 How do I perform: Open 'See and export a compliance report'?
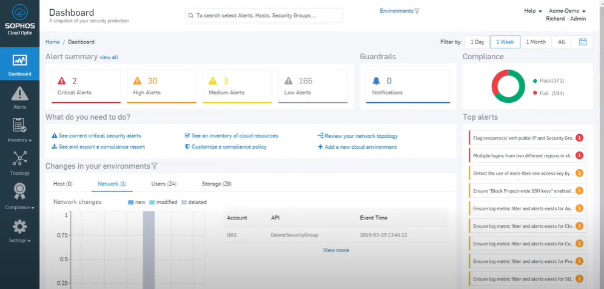point(98,146)
